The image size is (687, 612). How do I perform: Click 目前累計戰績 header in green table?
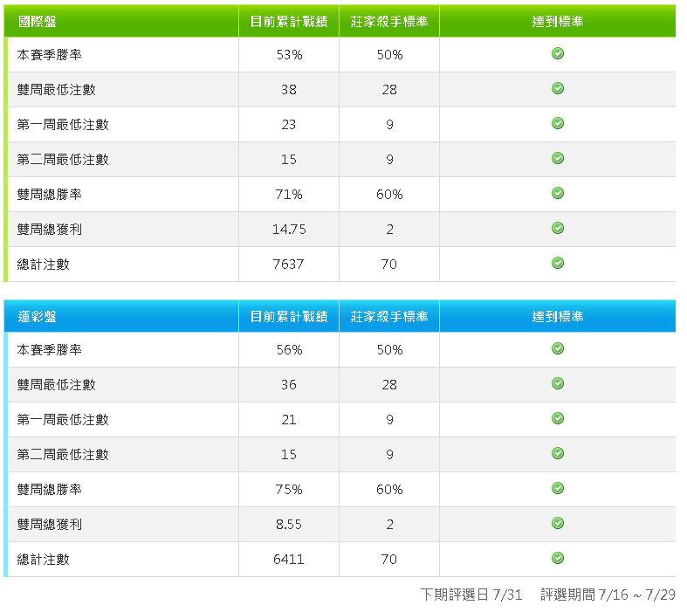click(x=289, y=22)
